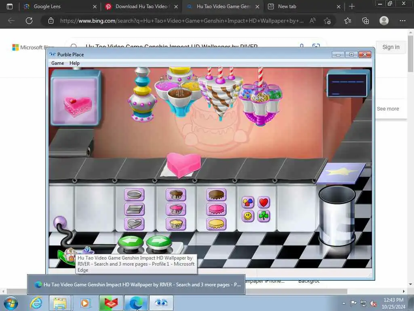Viewport: 414px width, 311px height.
Task: Open the Favorites list icon
Action: [x=348, y=21]
